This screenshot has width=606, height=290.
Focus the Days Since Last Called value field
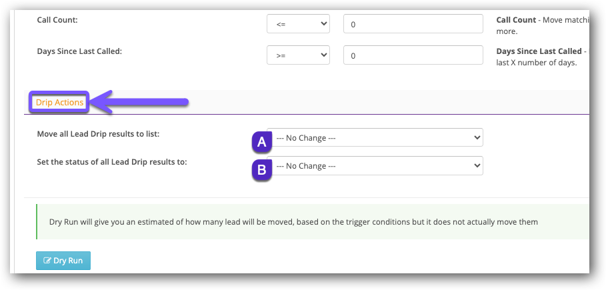[413, 55]
